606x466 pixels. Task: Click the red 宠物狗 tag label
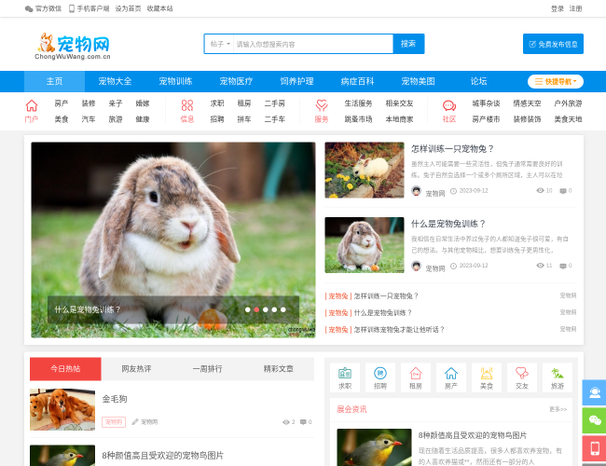tap(114, 422)
